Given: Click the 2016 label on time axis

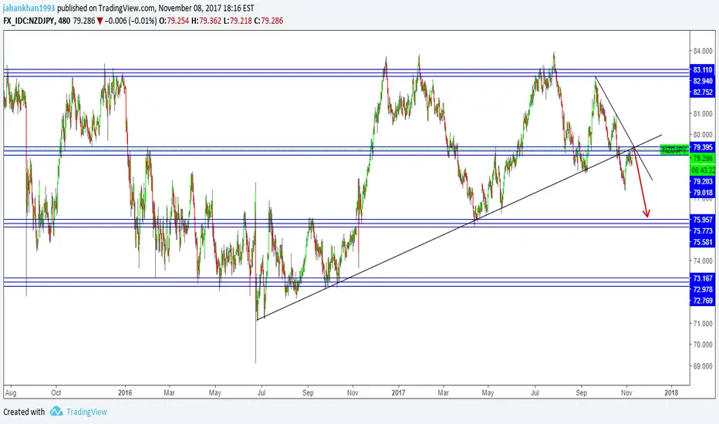Looking at the screenshot, I should pos(125,393).
